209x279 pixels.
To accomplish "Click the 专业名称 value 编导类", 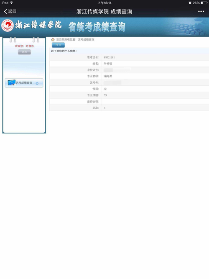I will tap(108, 76).
